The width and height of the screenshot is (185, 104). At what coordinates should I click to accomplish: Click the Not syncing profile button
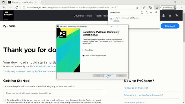click(169, 8)
